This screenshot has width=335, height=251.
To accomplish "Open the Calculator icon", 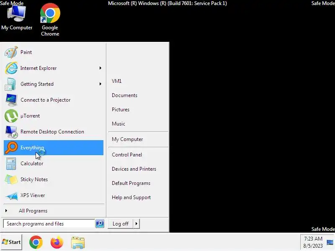I will coord(11,164).
